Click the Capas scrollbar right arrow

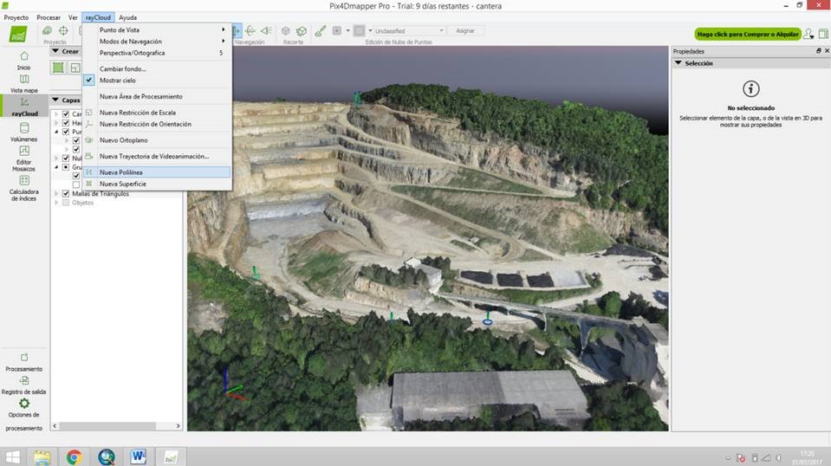pyautogui.click(x=179, y=426)
